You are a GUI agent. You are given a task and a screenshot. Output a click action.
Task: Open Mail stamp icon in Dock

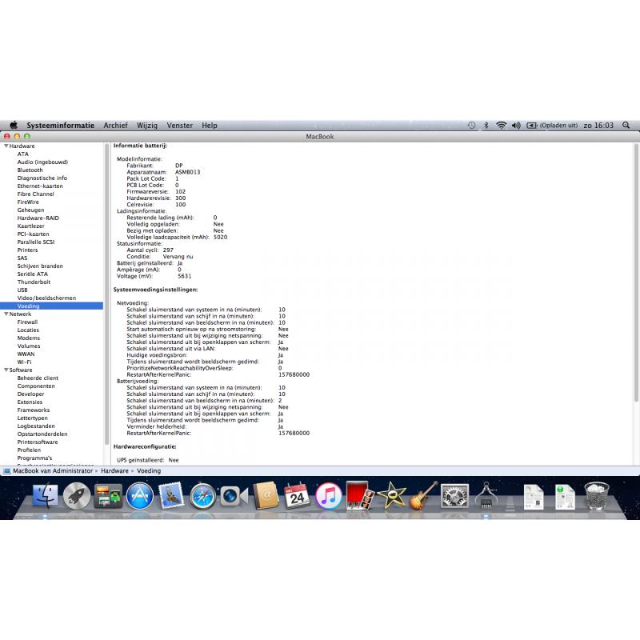171,496
